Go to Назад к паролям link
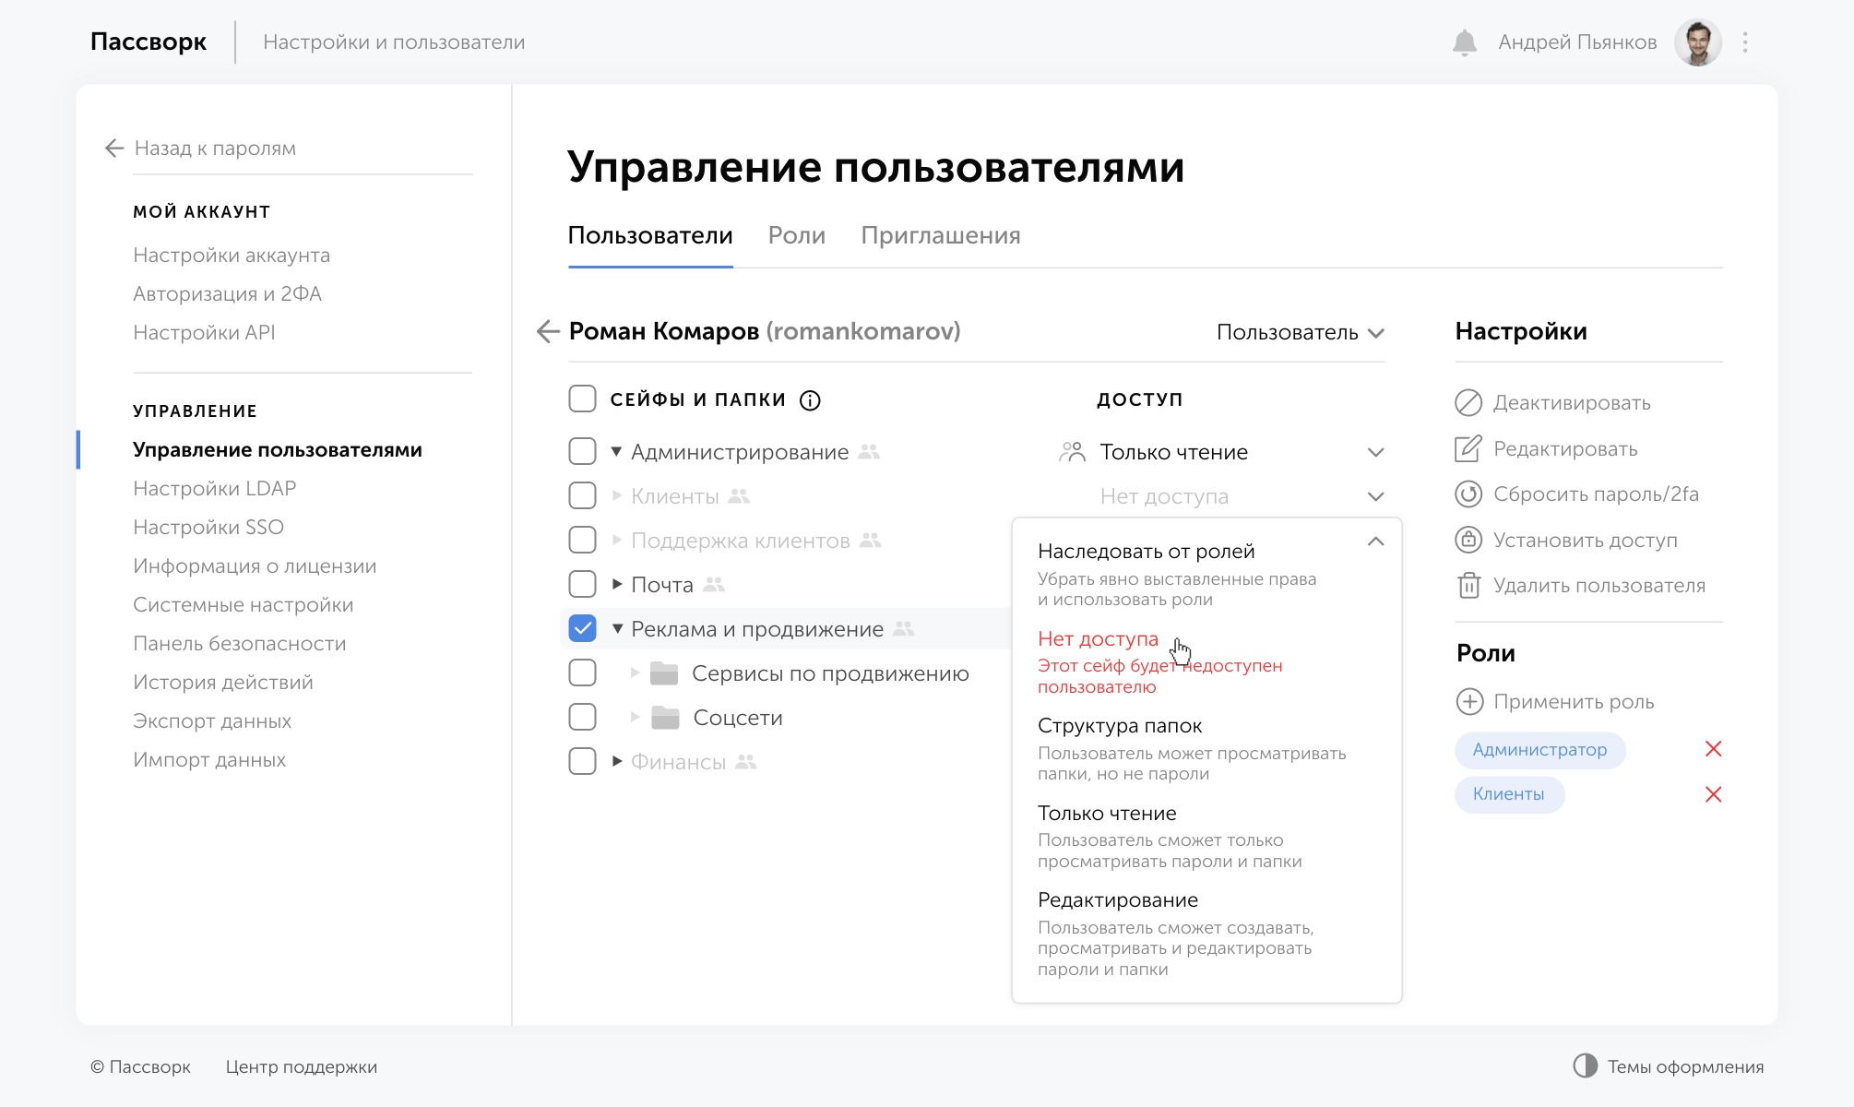Screen dimensions: 1854x1107 pyautogui.click(x=214, y=149)
